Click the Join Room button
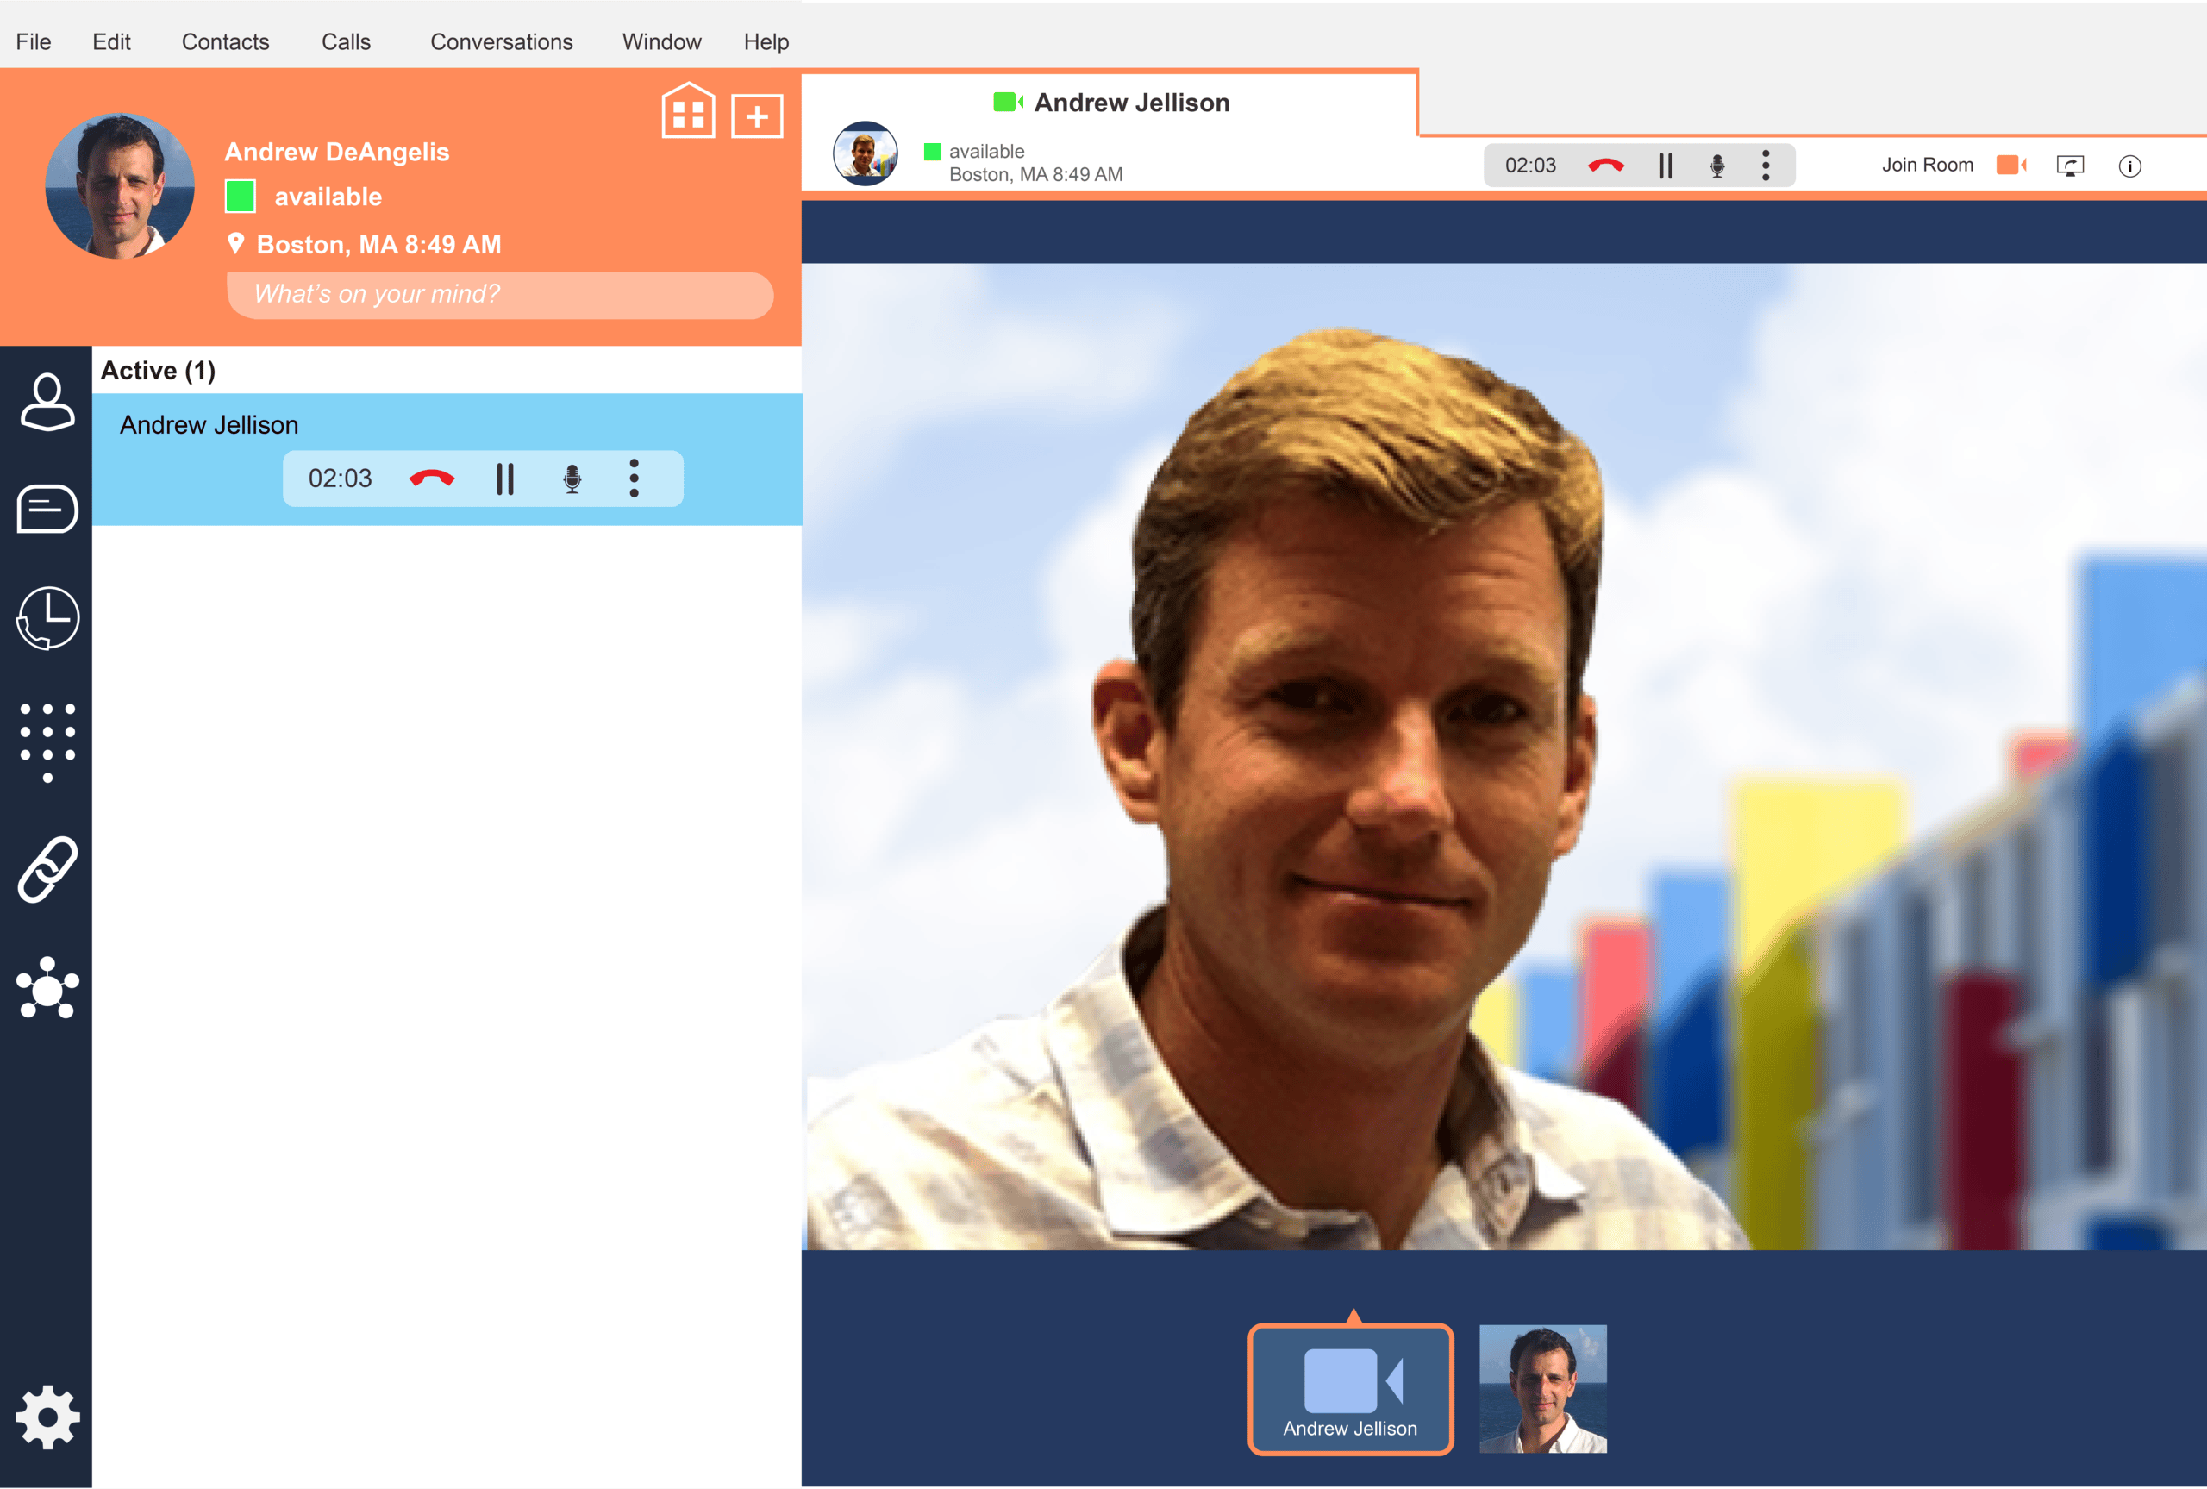The image size is (2207, 1489). [x=1927, y=165]
